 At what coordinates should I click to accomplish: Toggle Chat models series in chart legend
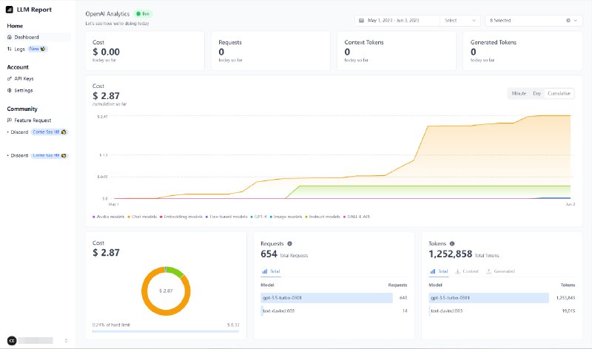[x=146, y=217]
